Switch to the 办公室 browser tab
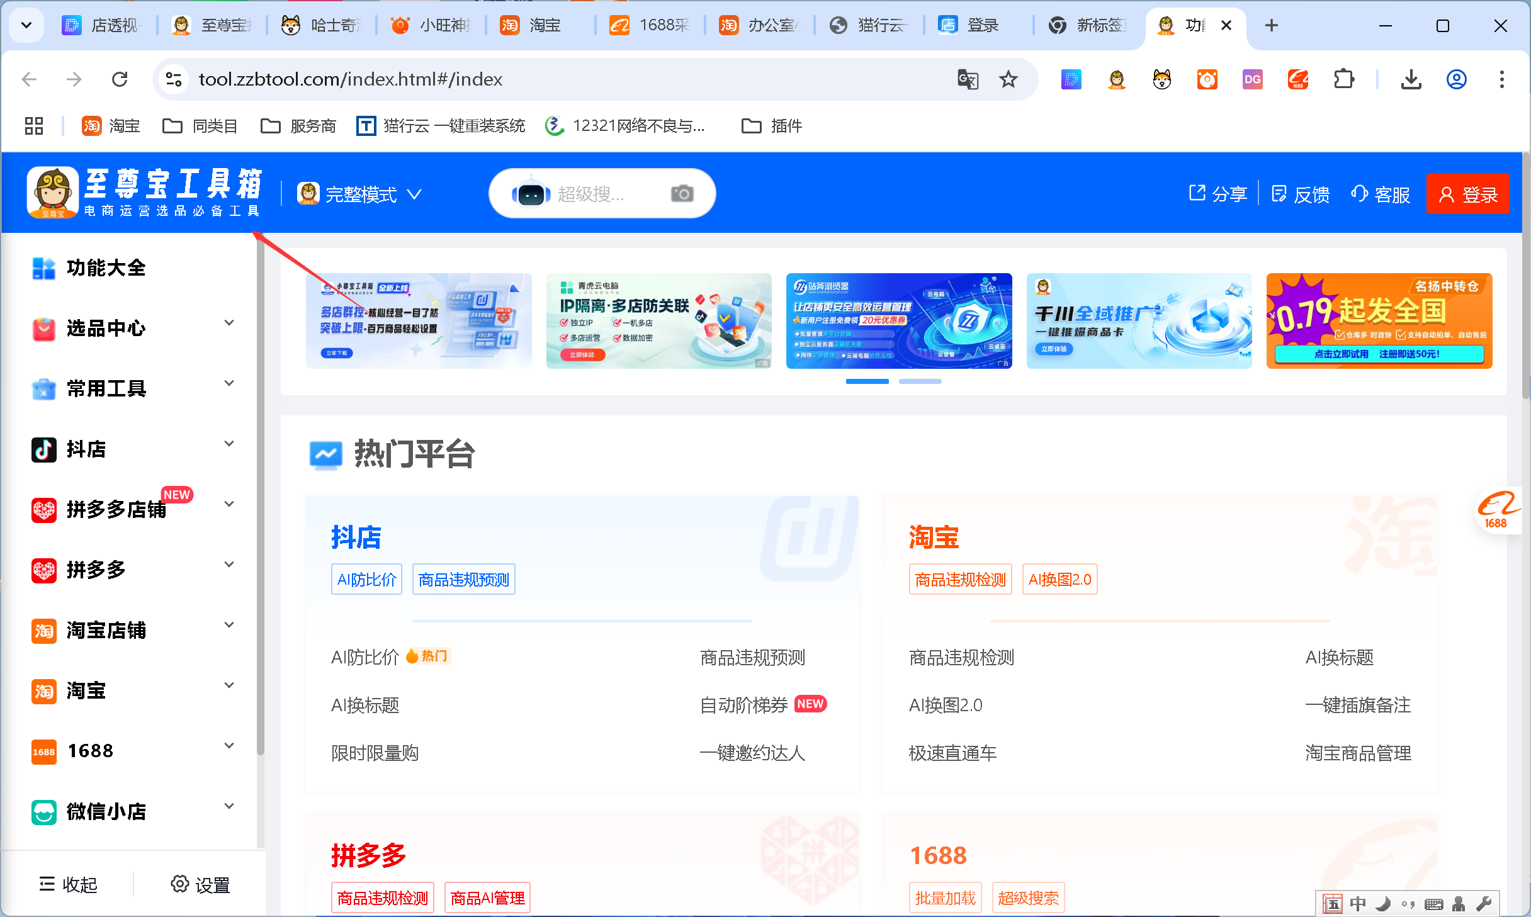This screenshot has height=917, width=1531. [x=759, y=25]
